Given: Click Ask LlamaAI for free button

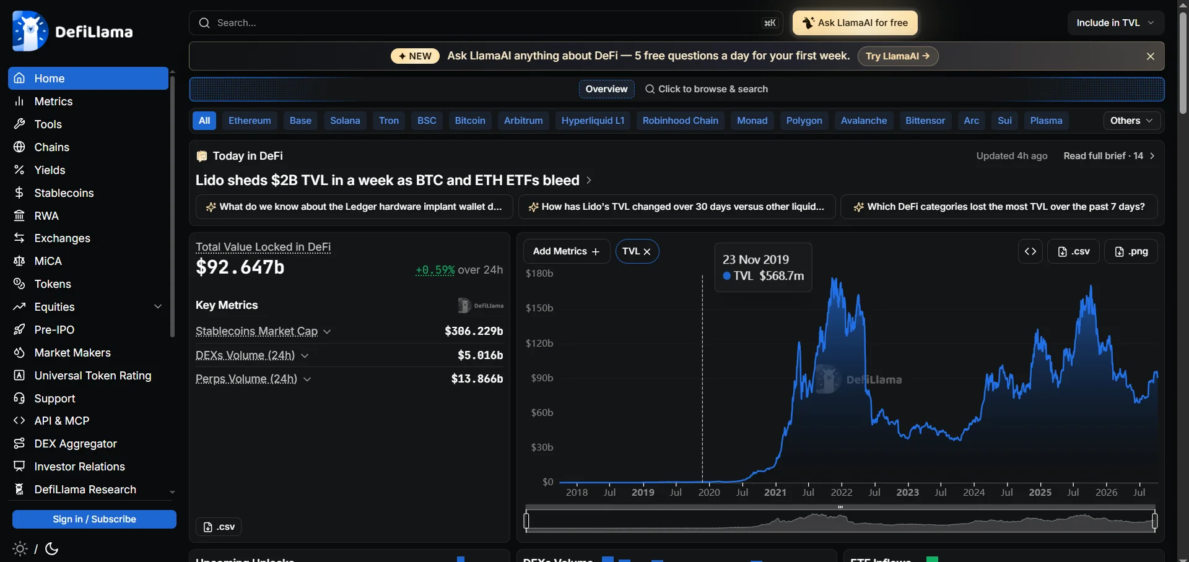Looking at the screenshot, I should coord(855,23).
